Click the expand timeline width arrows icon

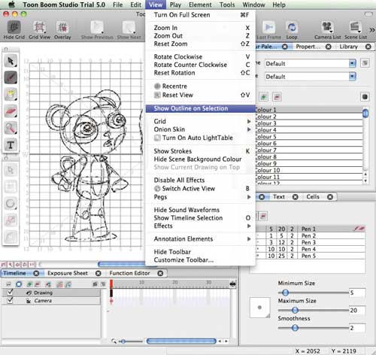click(232, 284)
